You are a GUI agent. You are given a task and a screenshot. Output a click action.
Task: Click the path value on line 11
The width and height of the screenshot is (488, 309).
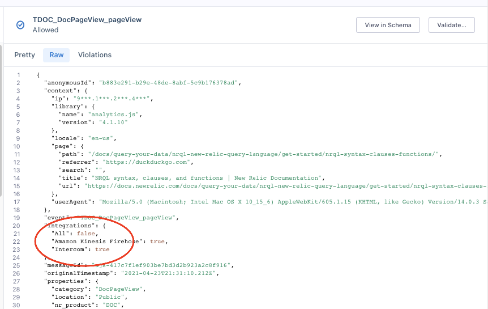pyautogui.click(x=264, y=154)
